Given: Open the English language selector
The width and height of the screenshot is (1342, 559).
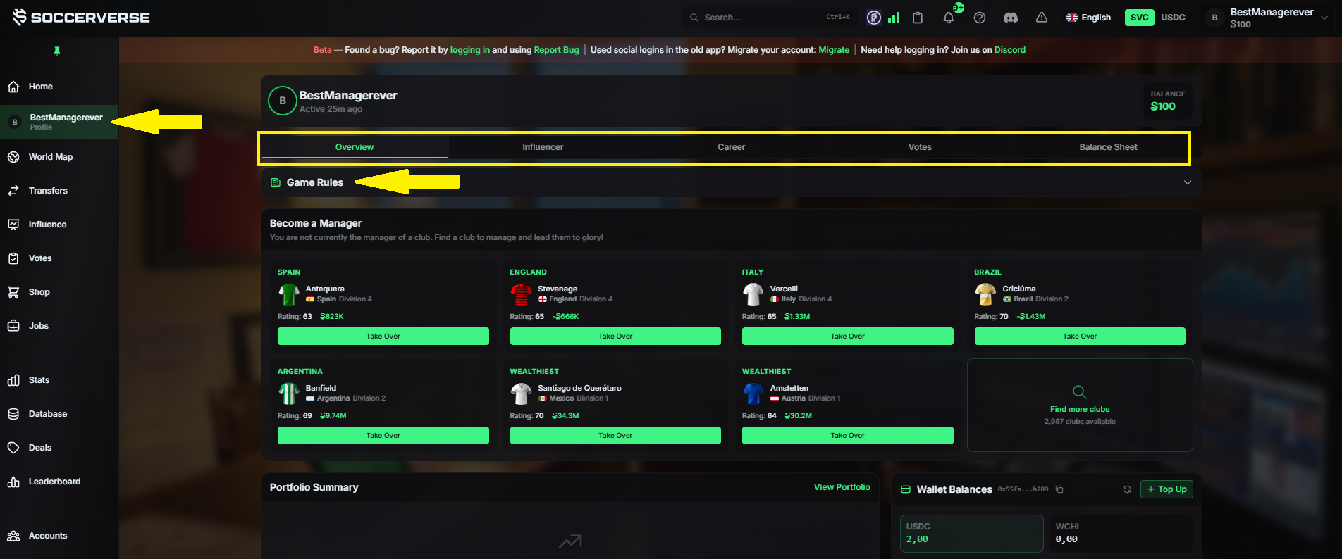Looking at the screenshot, I should click(x=1088, y=18).
